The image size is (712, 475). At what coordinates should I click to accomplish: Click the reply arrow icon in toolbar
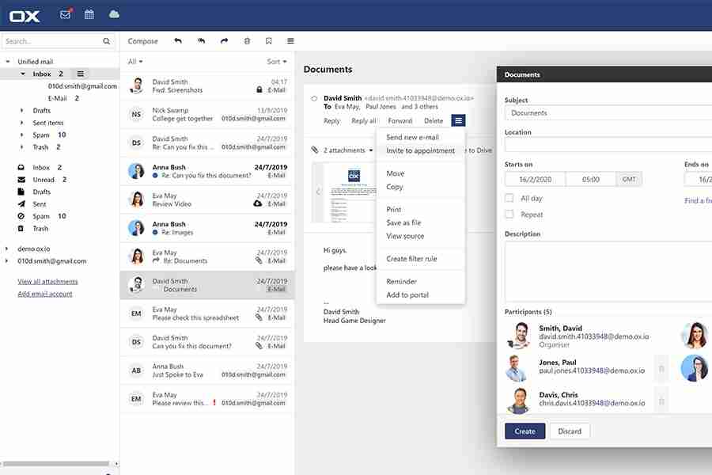coord(177,41)
